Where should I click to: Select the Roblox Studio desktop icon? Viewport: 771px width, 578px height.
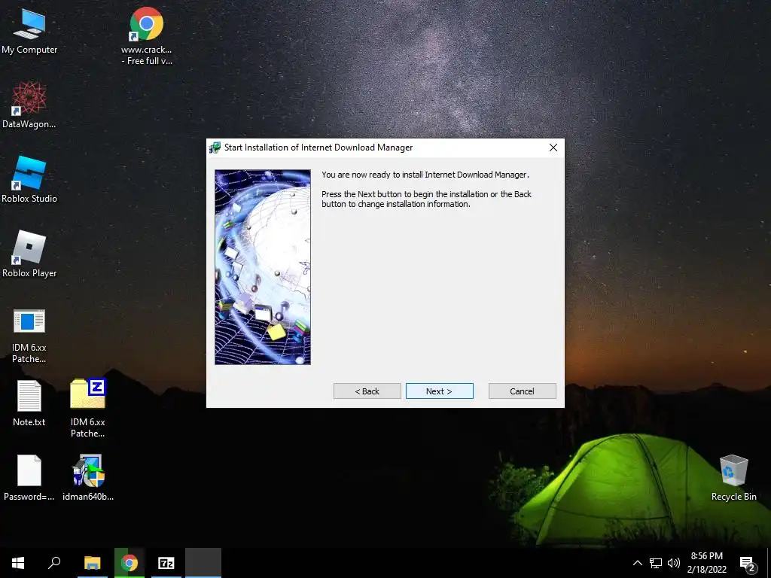pos(29,179)
